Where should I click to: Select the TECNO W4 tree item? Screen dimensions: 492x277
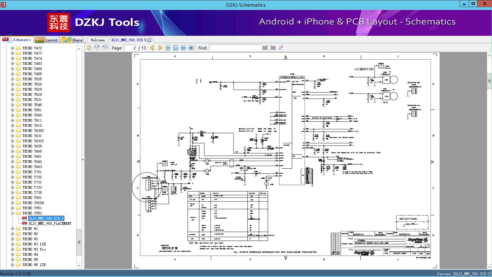pyautogui.click(x=30, y=254)
